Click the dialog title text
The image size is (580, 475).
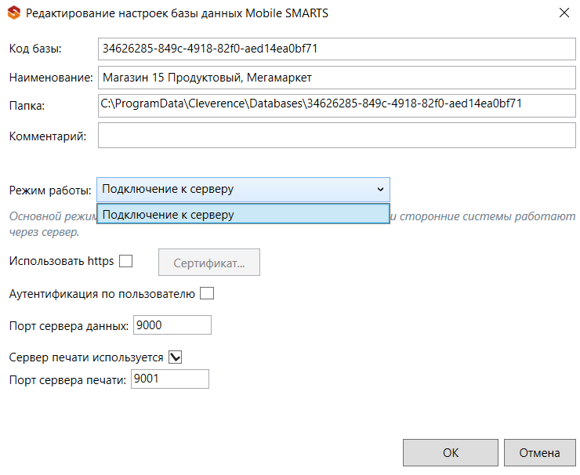point(177,13)
